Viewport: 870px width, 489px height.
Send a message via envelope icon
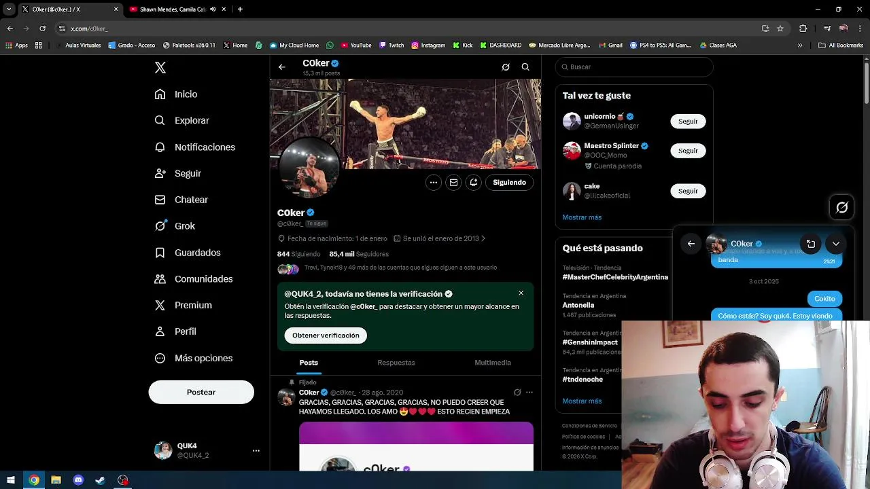point(453,182)
